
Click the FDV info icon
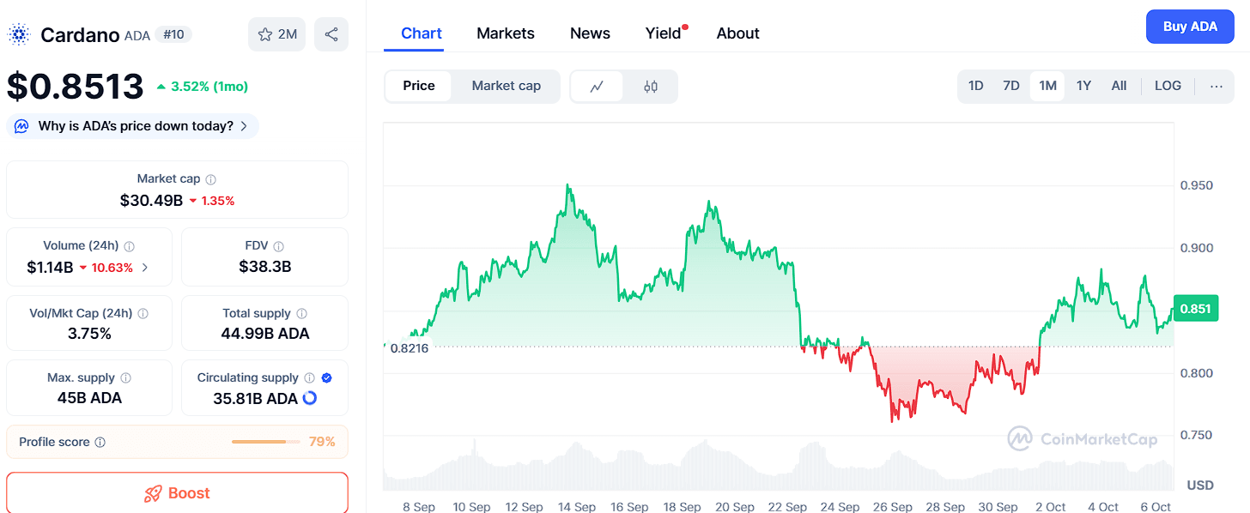(x=278, y=246)
